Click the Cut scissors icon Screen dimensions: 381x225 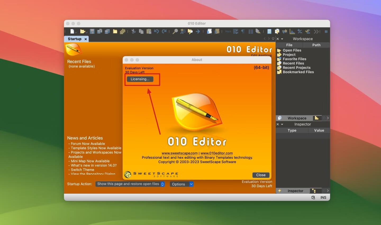pos(133,31)
